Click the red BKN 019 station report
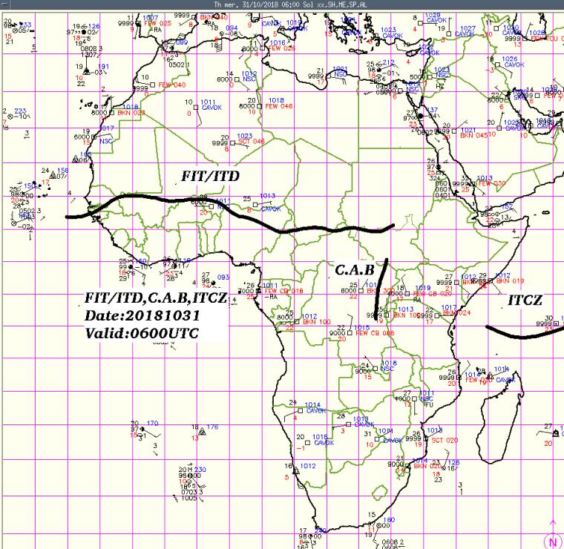Viewport: 564px width, 549px height. pos(510,281)
